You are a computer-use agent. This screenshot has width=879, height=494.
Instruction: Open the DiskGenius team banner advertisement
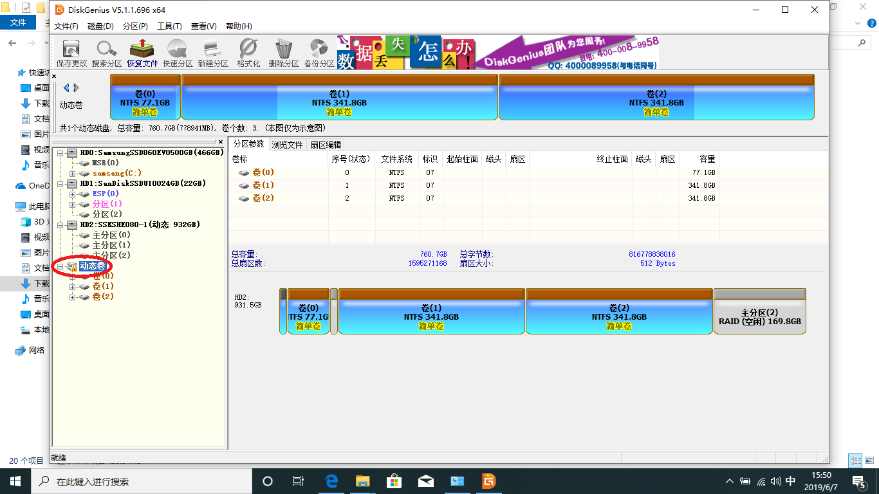[x=498, y=52]
